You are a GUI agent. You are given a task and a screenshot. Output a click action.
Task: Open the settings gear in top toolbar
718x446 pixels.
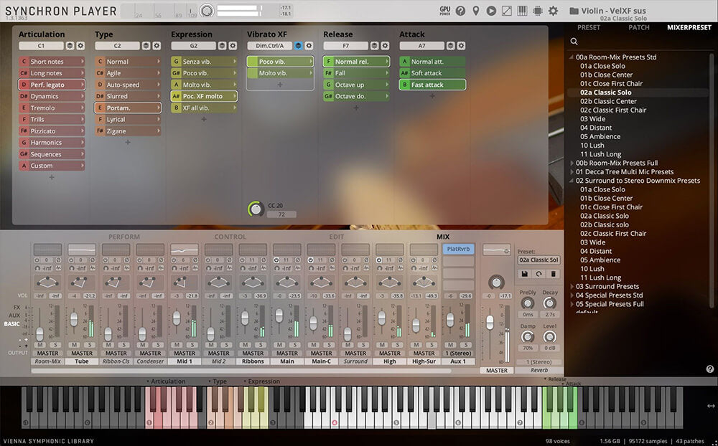click(553, 11)
